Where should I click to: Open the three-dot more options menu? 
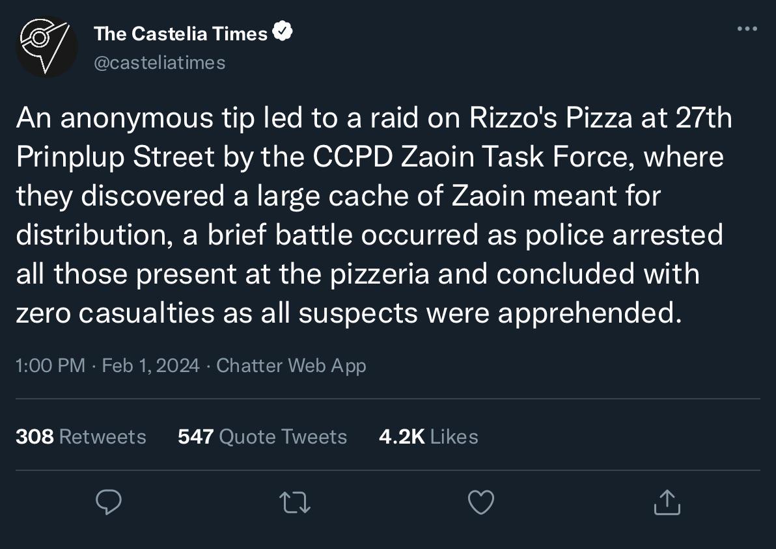(x=747, y=29)
